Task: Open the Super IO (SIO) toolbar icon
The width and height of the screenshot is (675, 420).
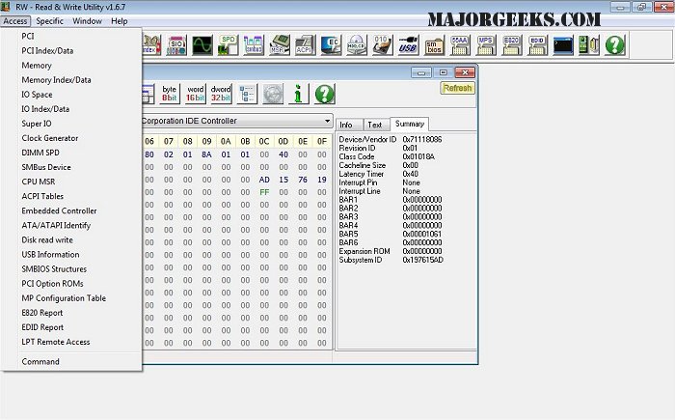Action: [x=176, y=44]
